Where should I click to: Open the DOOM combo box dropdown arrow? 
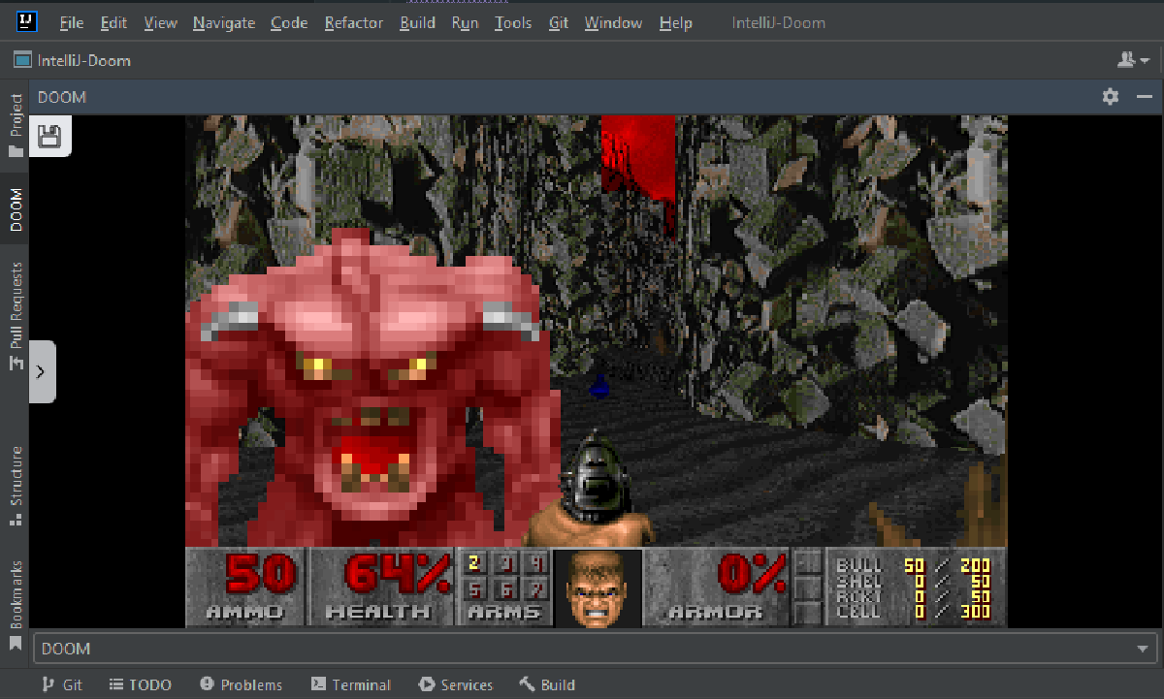(x=1142, y=649)
